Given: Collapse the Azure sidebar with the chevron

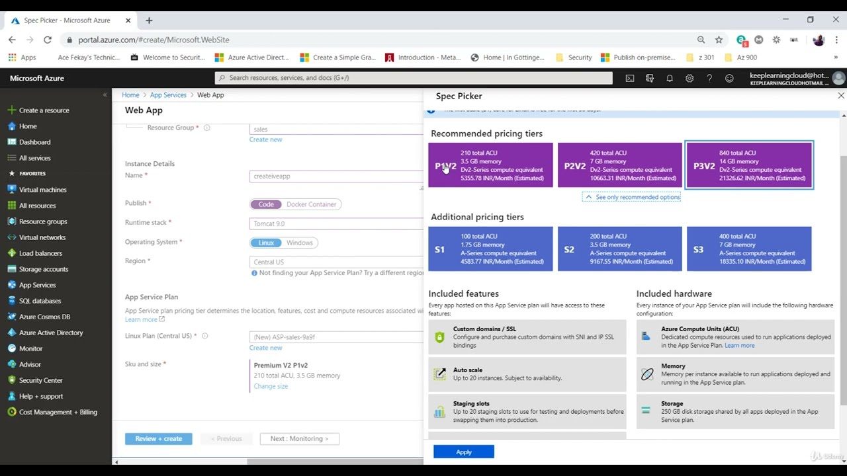Looking at the screenshot, I should [105, 95].
